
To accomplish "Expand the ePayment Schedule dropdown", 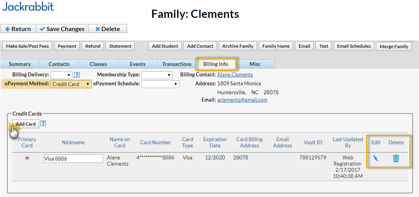I will (160, 84).
